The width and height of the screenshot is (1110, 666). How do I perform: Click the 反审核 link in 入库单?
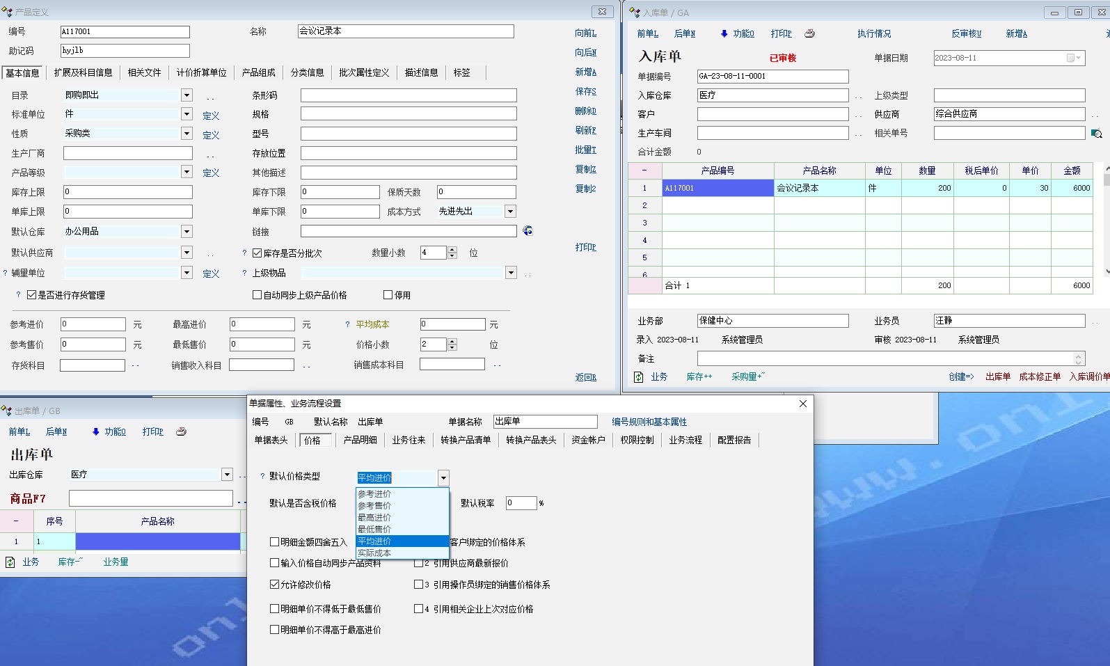pyautogui.click(x=966, y=33)
